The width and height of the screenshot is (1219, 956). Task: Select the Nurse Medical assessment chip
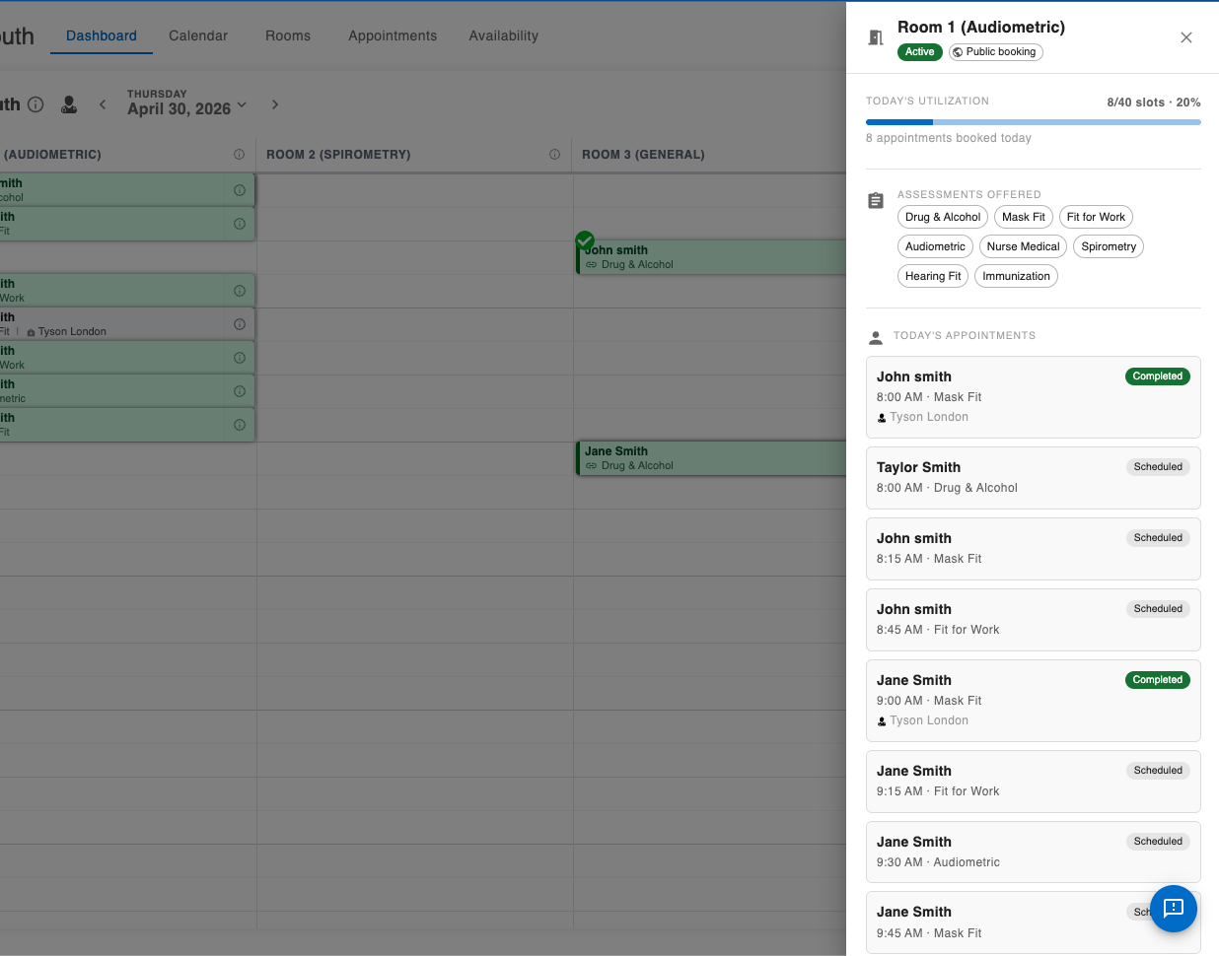[1023, 246]
